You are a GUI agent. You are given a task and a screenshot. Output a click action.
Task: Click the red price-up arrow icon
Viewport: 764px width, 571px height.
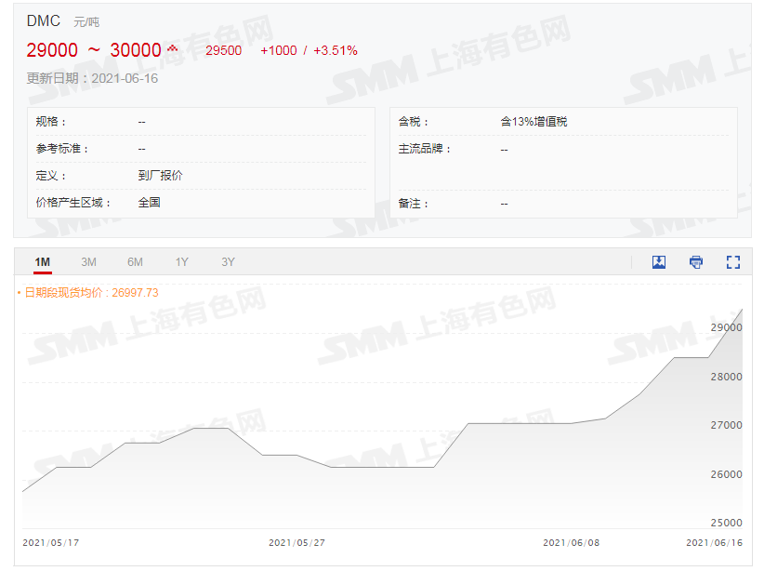coord(172,48)
